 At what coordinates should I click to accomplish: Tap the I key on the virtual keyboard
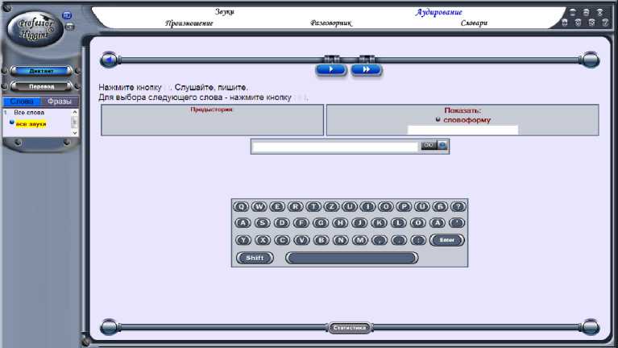tap(367, 206)
